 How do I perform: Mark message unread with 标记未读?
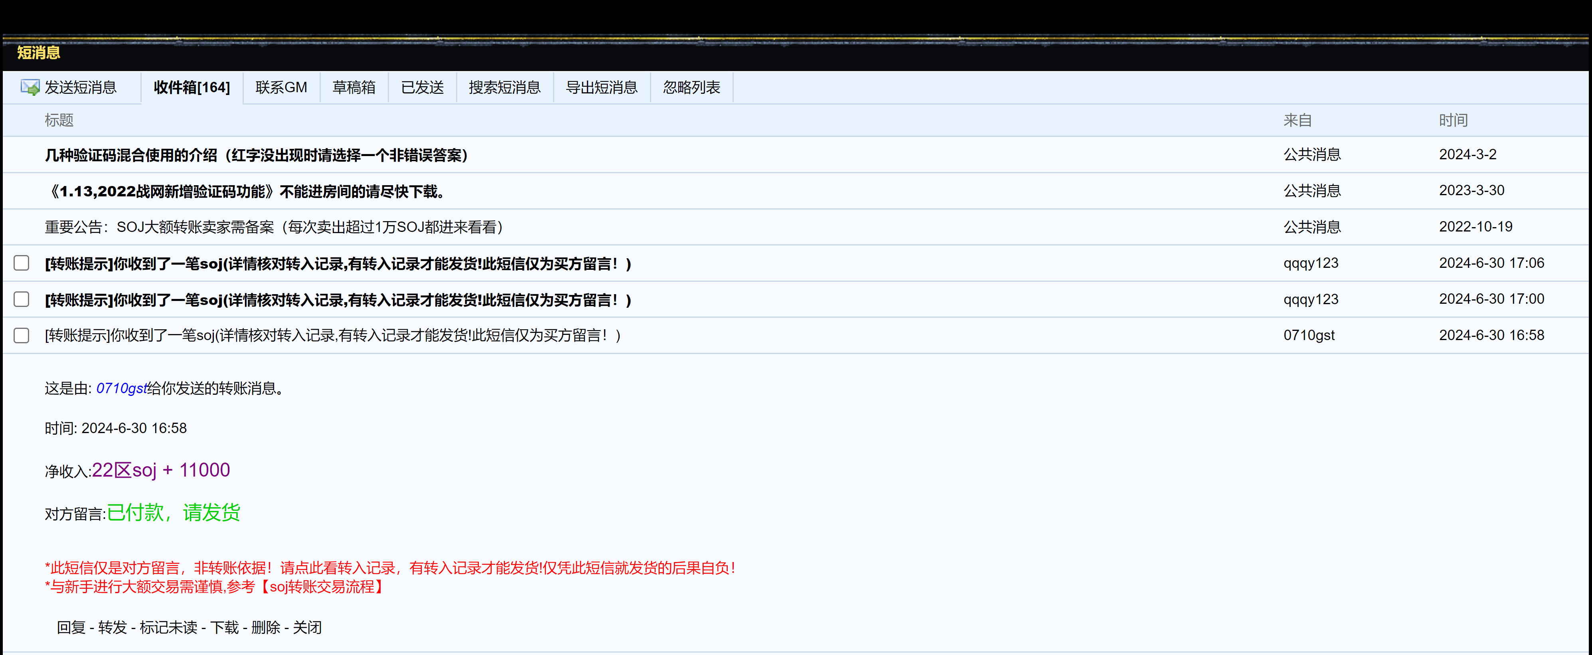(x=168, y=628)
